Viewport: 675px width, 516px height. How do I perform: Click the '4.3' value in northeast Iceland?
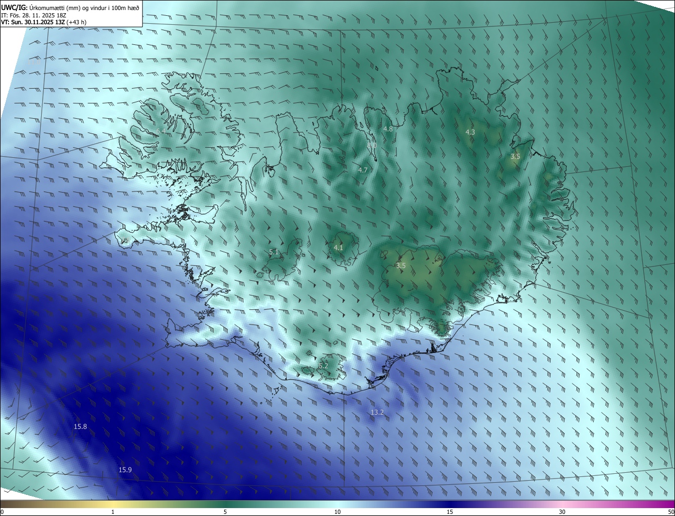pos(470,132)
